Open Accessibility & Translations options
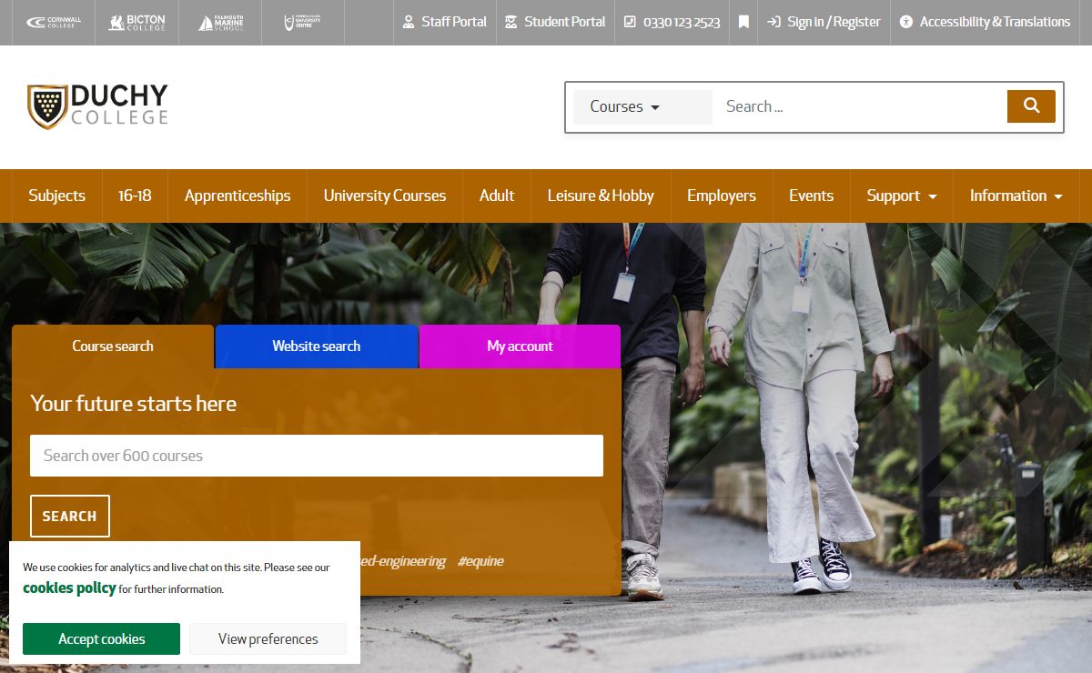 point(985,22)
